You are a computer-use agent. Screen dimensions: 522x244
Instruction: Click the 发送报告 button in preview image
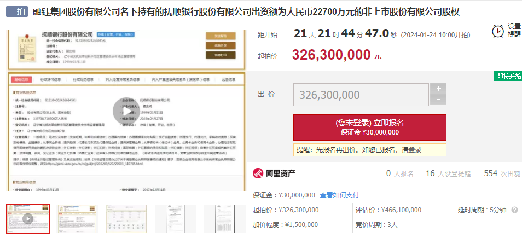(x=221, y=36)
